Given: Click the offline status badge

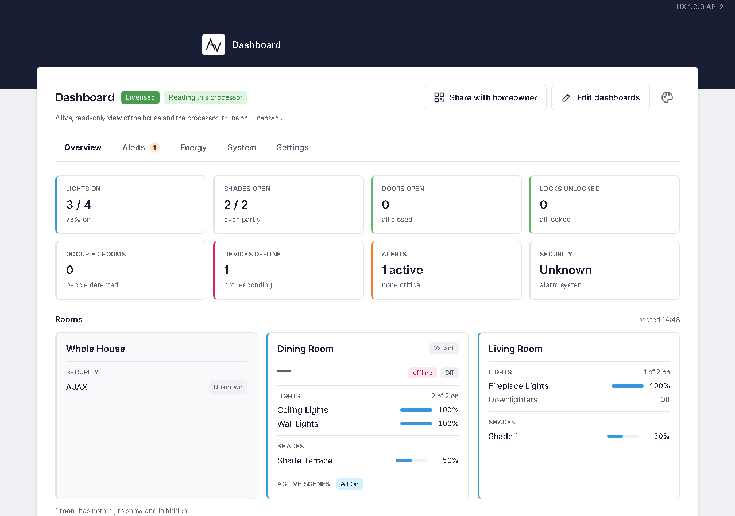Looking at the screenshot, I should tap(423, 373).
